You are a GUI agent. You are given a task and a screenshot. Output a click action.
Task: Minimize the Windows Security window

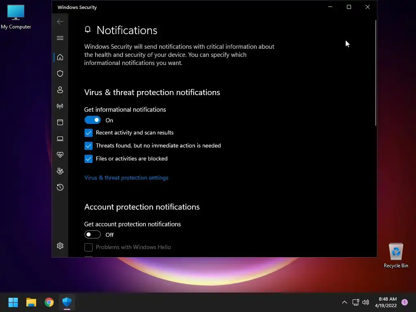tap(330, 7)
